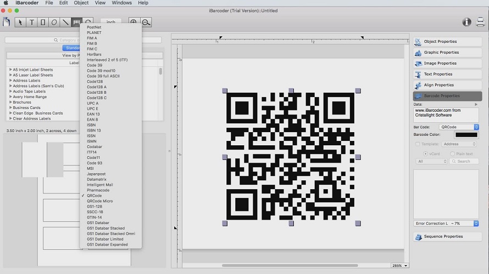
Task: Open the Windows menu
Action: [121, 3]
